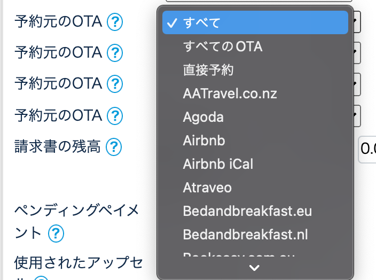Choose すべてのOTA from the list

click(223, 46)
